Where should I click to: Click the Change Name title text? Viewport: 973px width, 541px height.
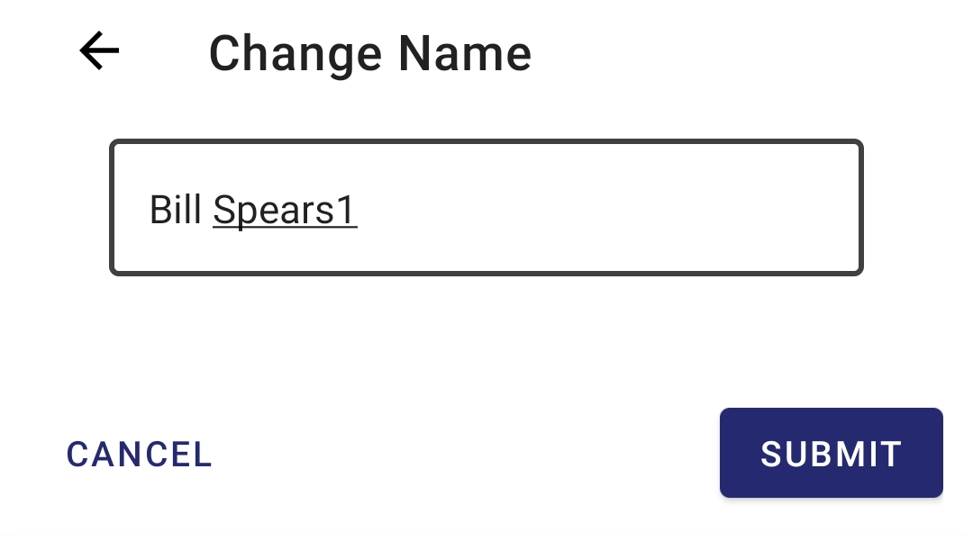(x=369, y=53)
